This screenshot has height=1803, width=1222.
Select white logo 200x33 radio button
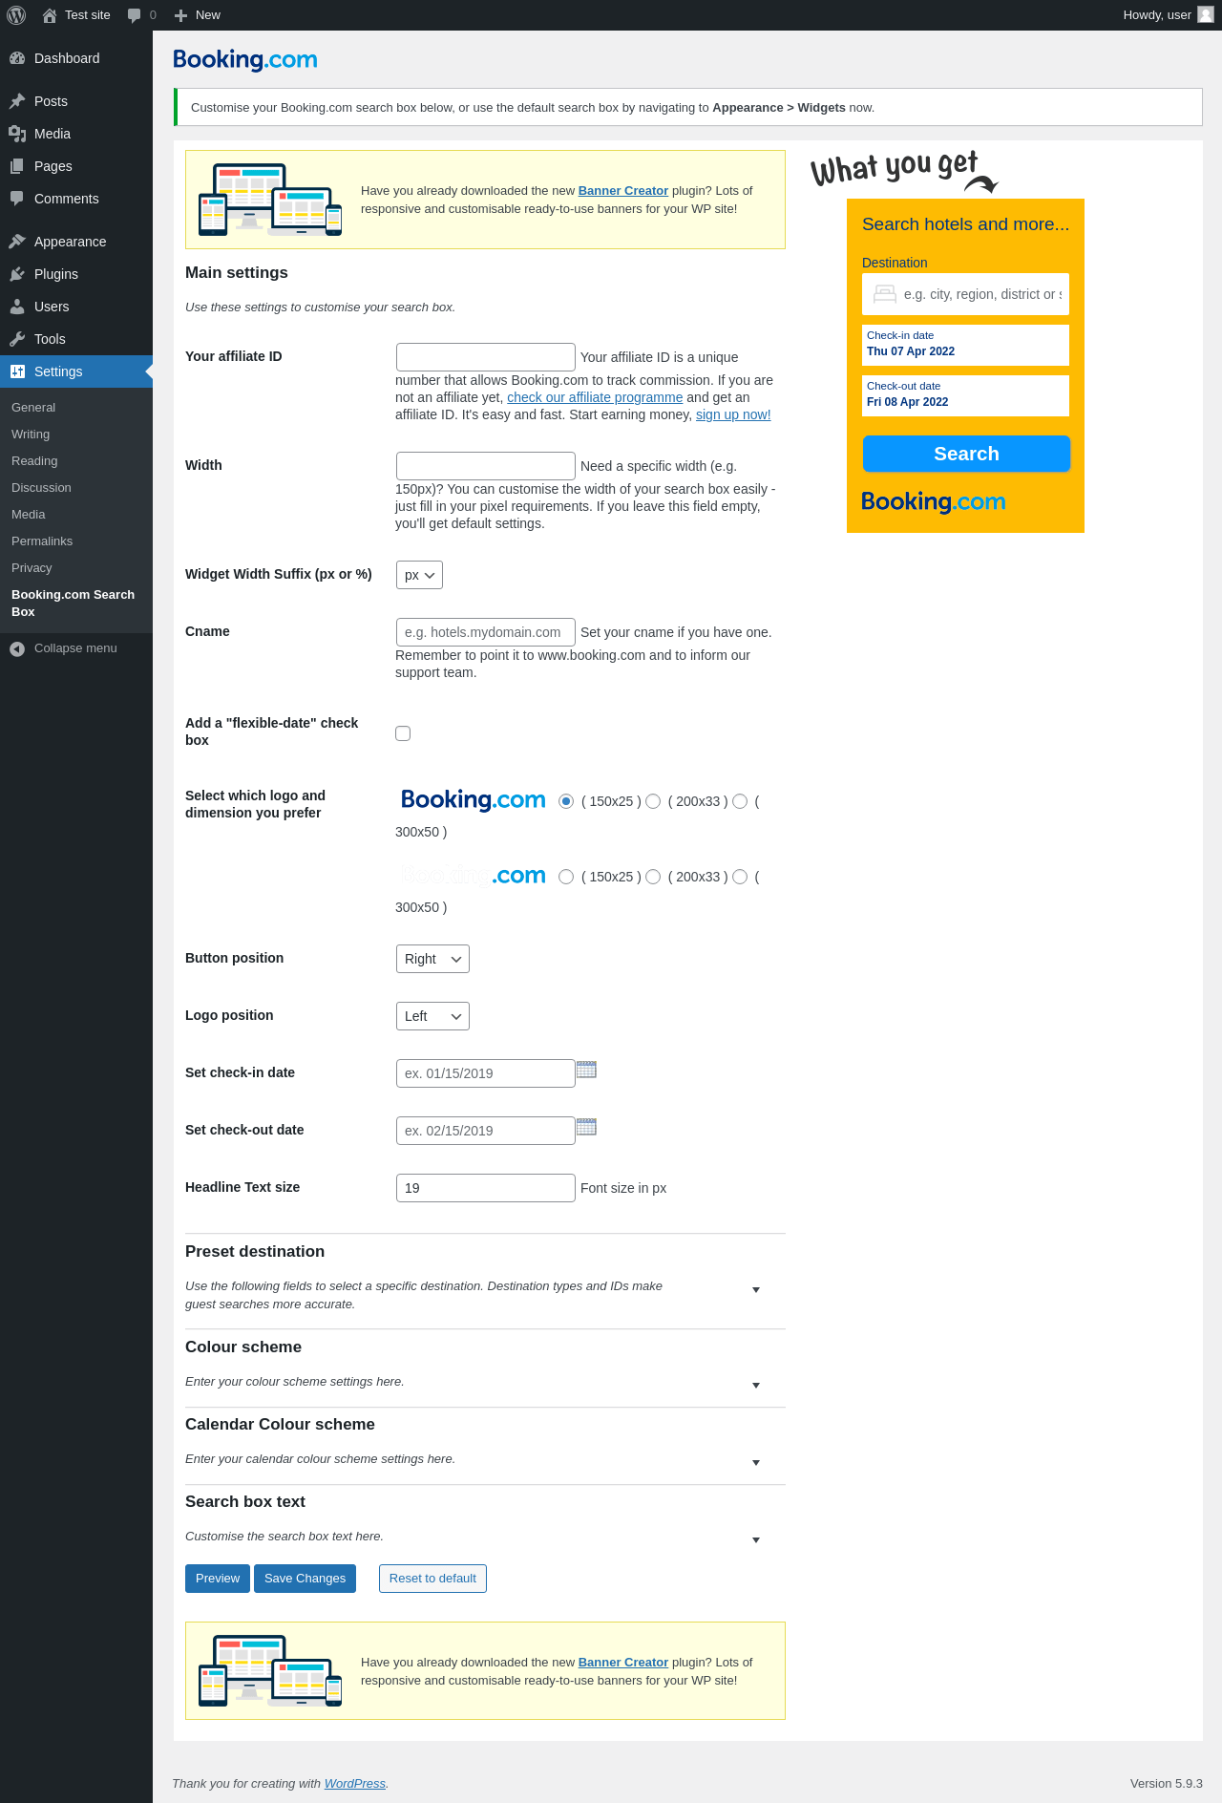pos(653,877)
